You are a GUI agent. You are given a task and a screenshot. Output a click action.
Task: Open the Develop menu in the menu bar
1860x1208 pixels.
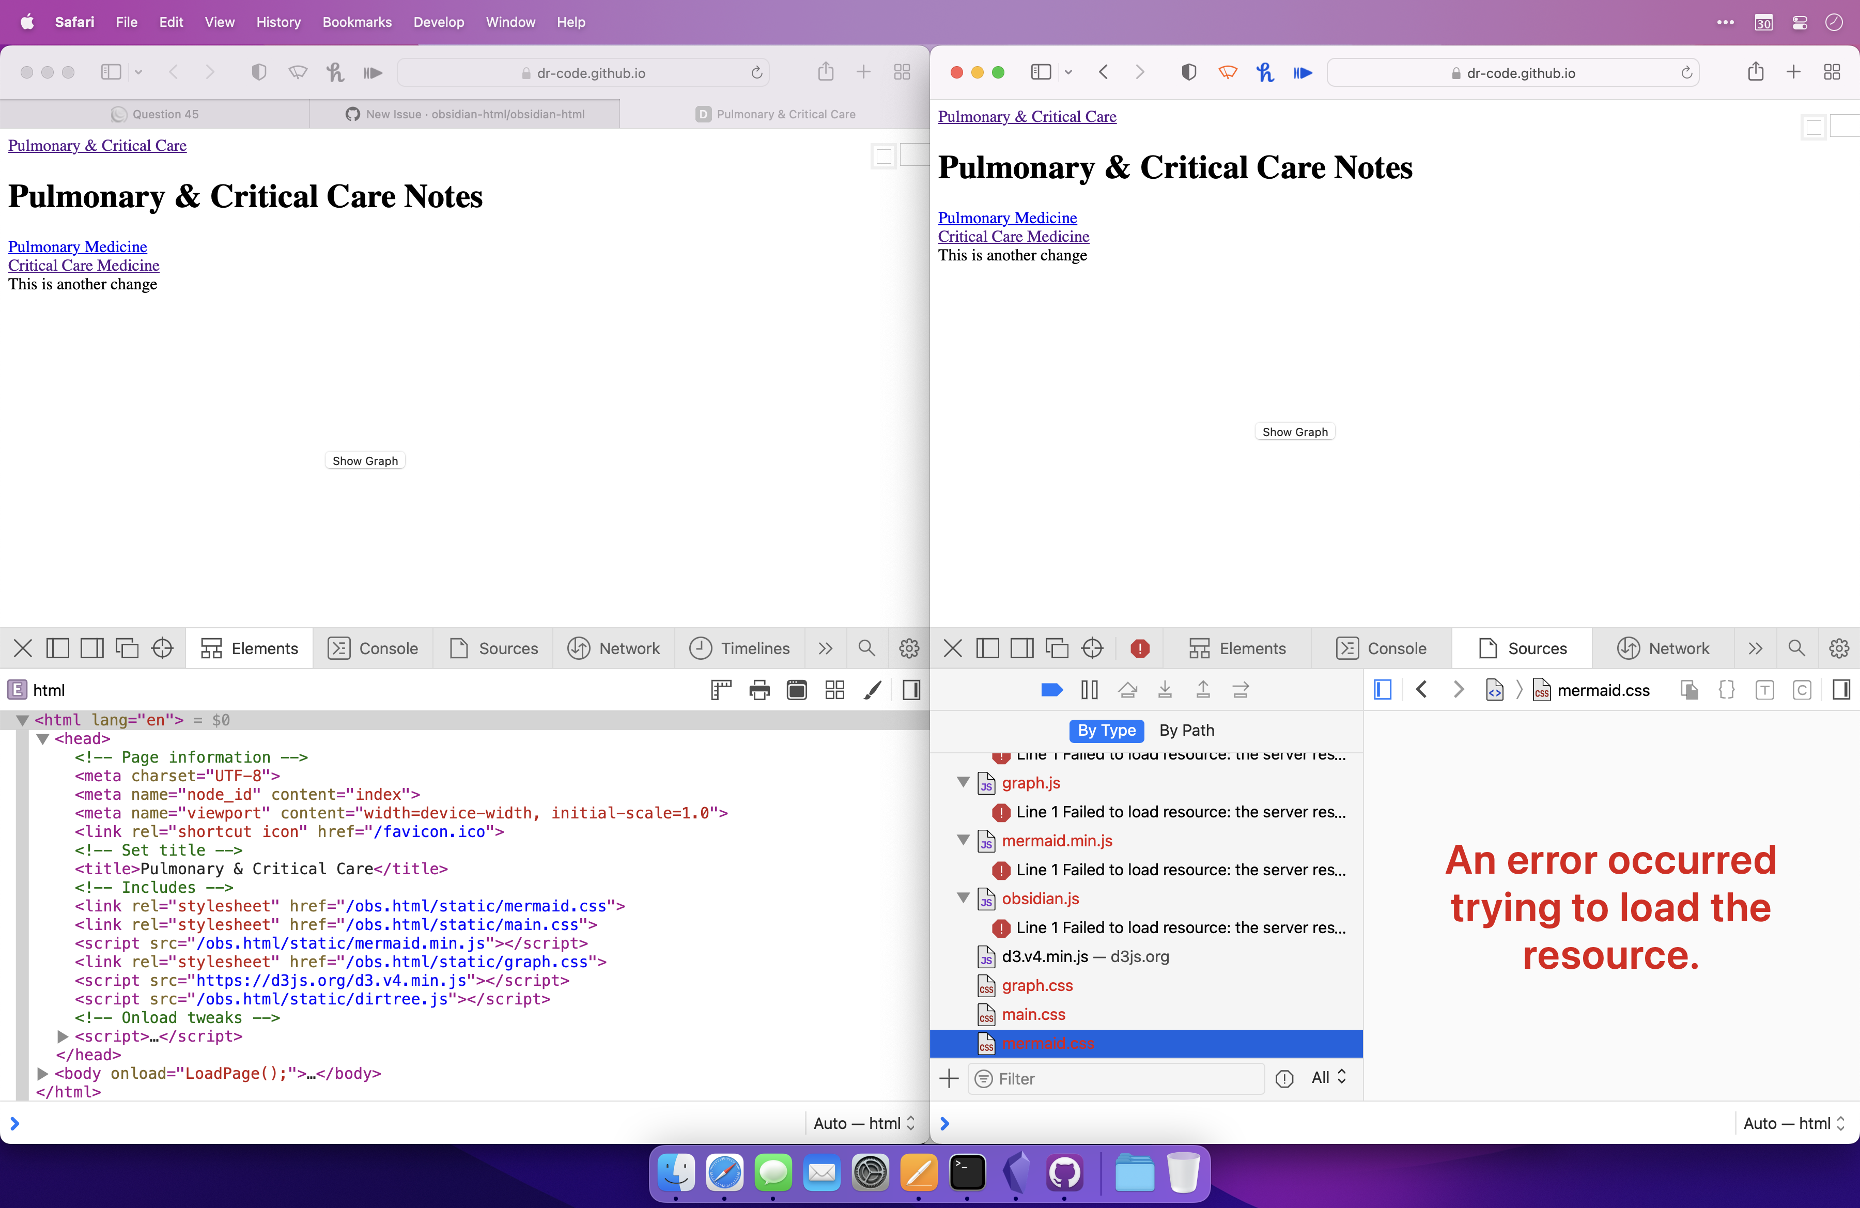439,22
